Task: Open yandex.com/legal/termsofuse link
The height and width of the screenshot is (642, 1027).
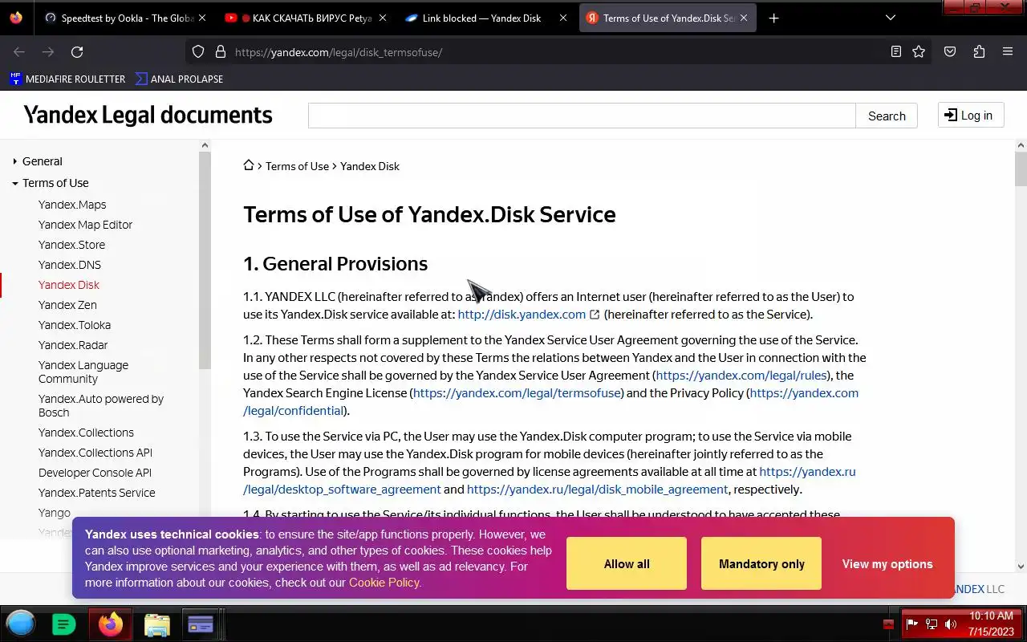Action: pos(518,393)
